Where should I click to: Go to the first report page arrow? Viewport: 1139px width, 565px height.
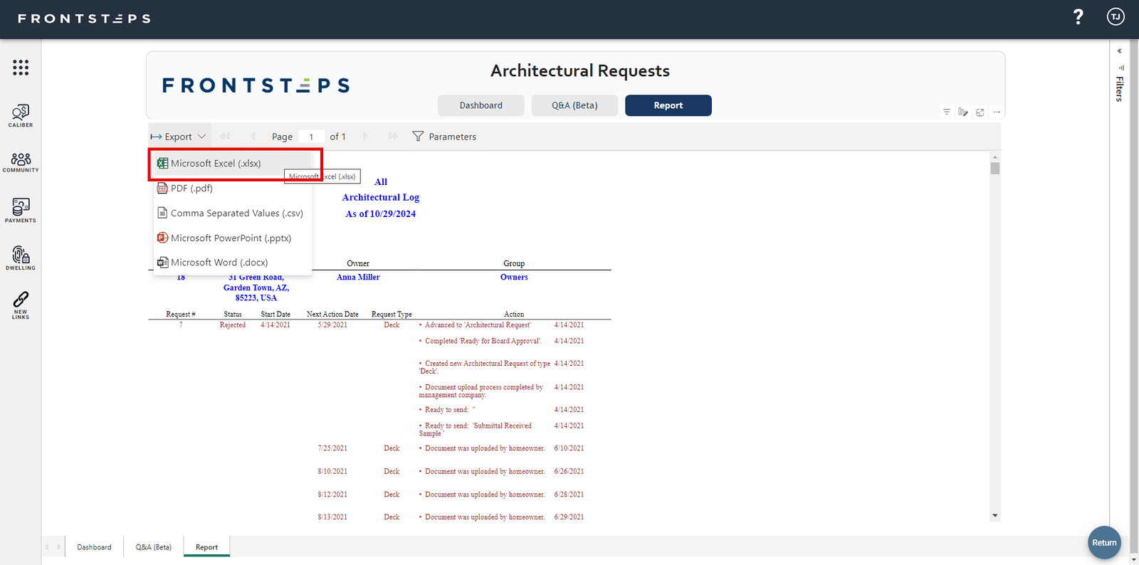225,137
